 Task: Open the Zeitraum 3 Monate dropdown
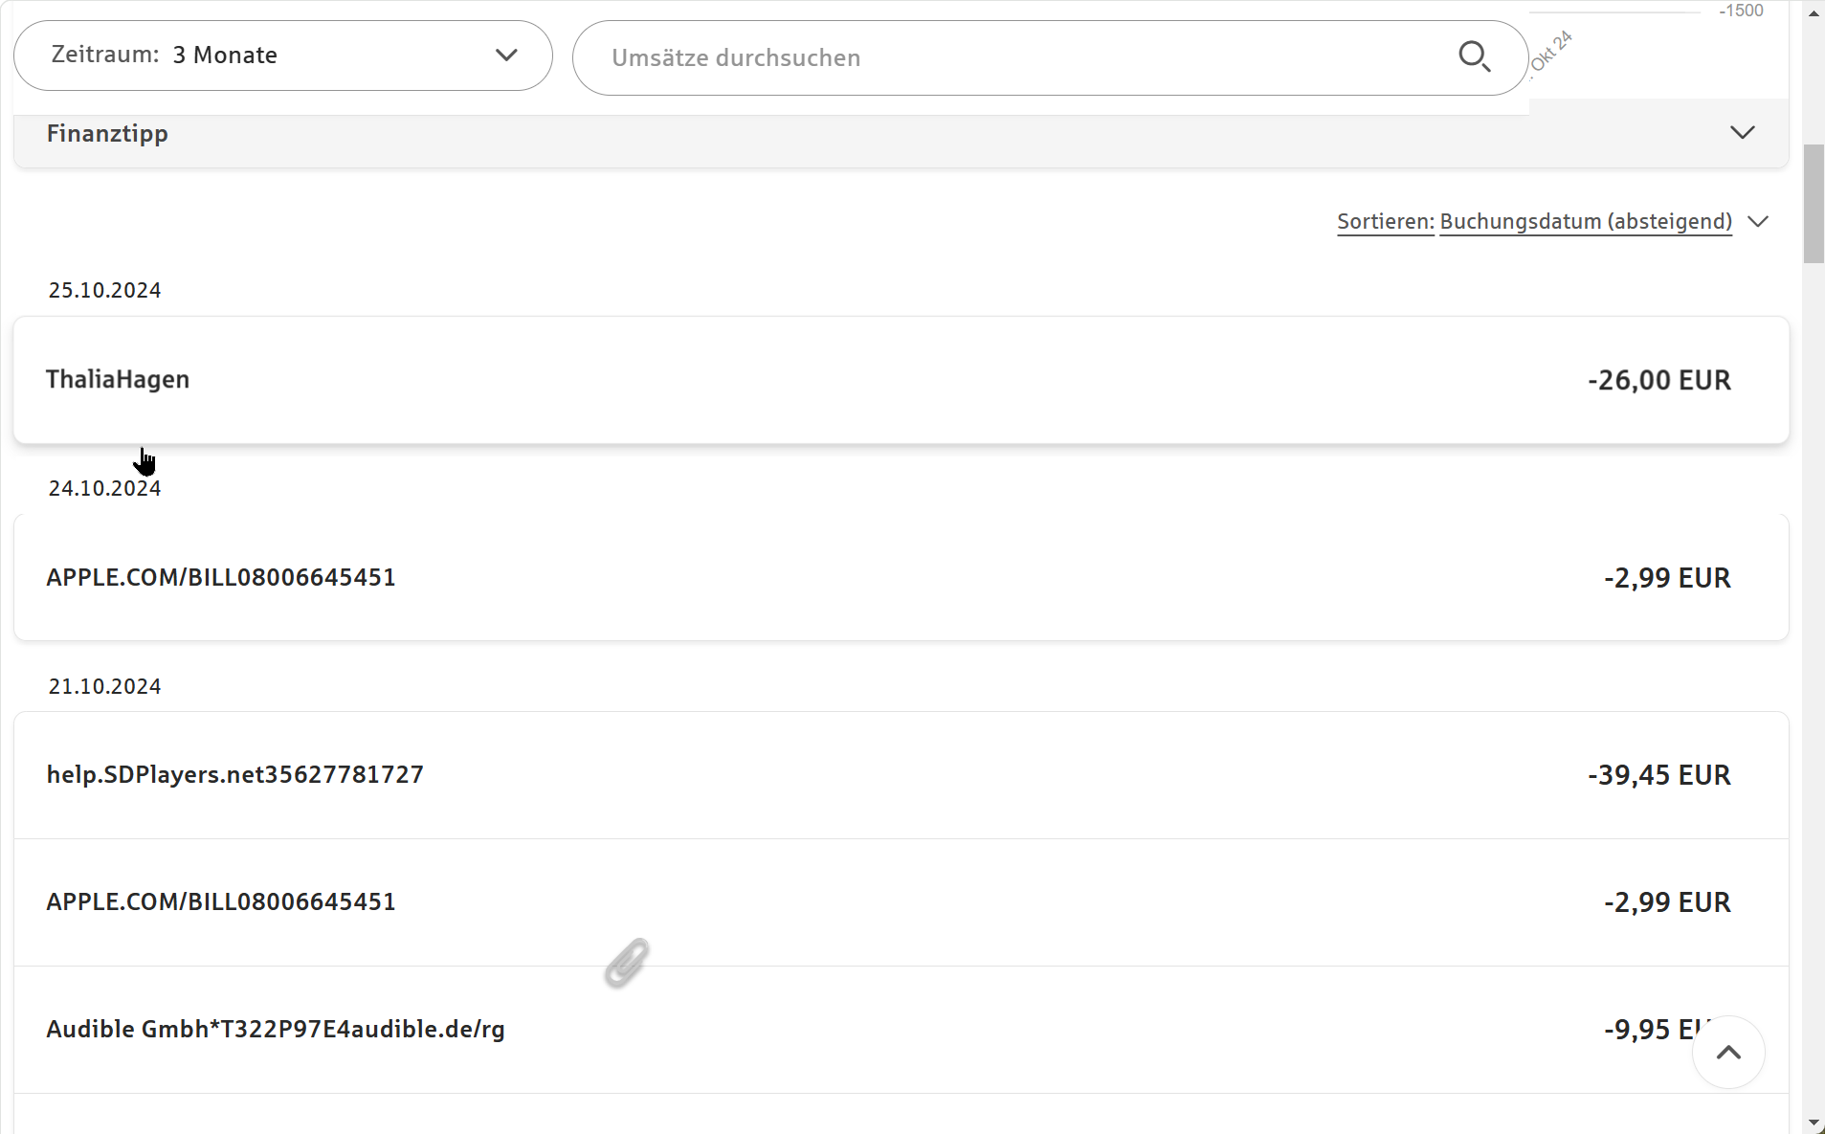[283, 56]
